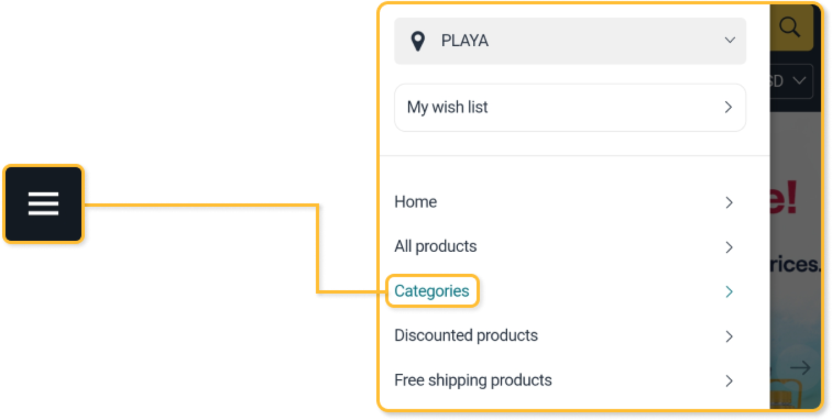The height and width of the screenshot is (420, 832).
Task: Open the PLAYA location dropdown arrow
Action: tap(730, 41)
